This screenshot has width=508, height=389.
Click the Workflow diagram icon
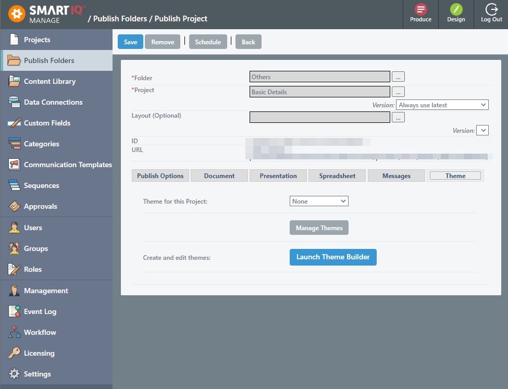pyautogui.click(x=14, y=332)
